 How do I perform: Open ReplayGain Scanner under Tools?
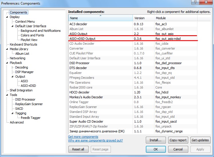point(29,104)
